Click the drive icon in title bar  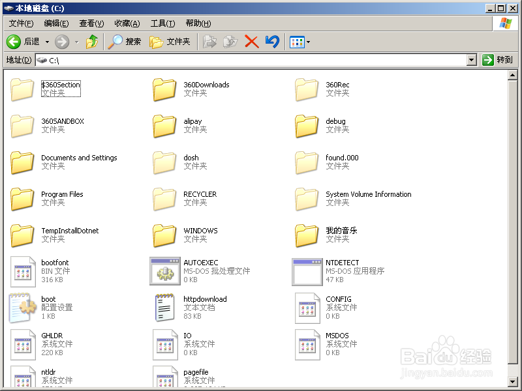coord(8,8)
